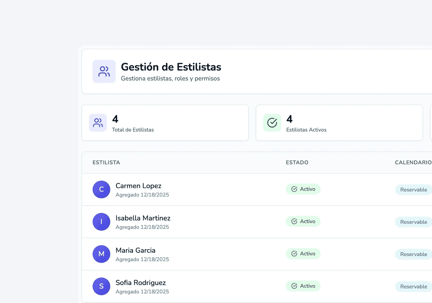Viewport: 432px width, 303px height.
Task: Open Carmen Lopez's avatar with letter C
Action: pos(101,190)
